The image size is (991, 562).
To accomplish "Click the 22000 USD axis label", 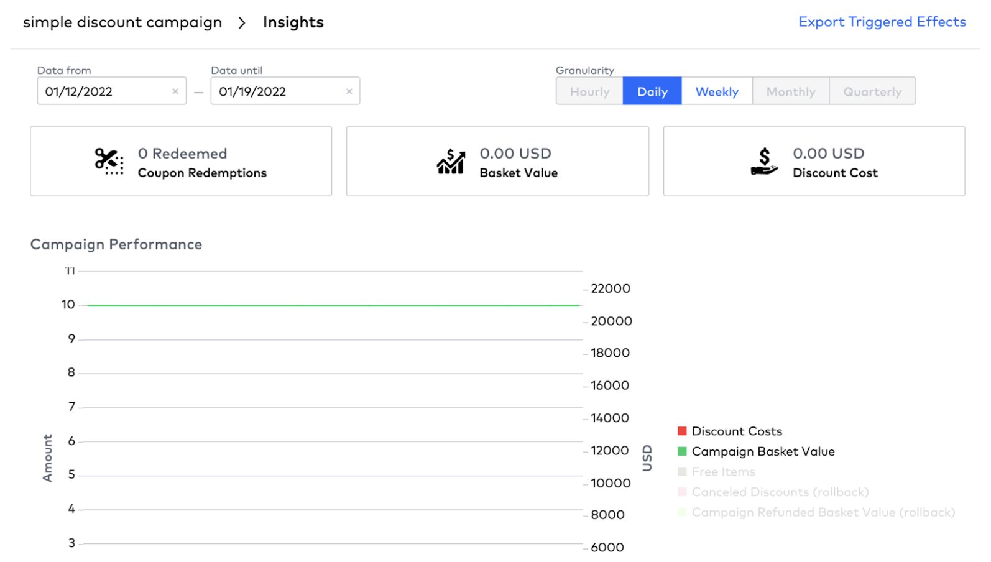I will click(x=611, y=288).
